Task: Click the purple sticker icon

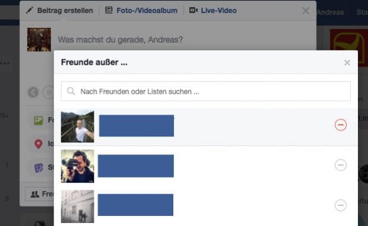Action: click(39, 168)
